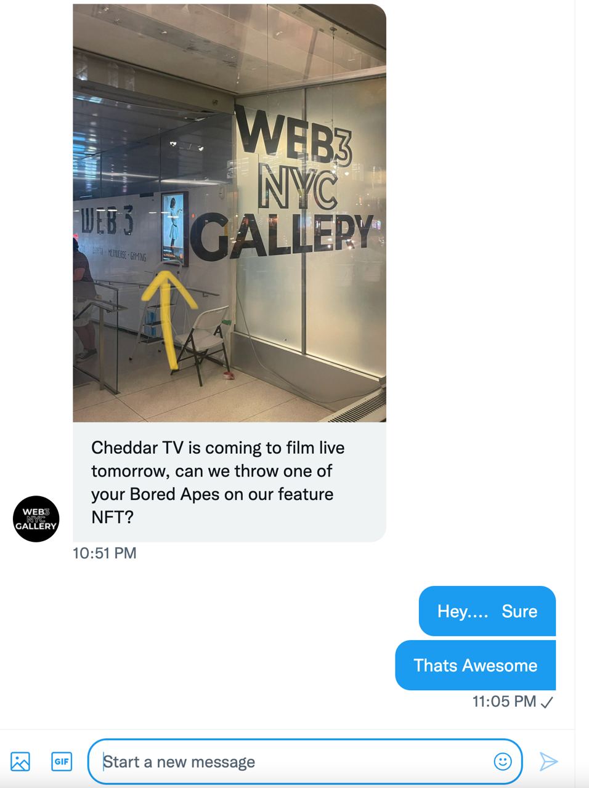Click the delivered checkmark beside 11:05 PM
Screen dimensions: 589x788
[547, 702]
